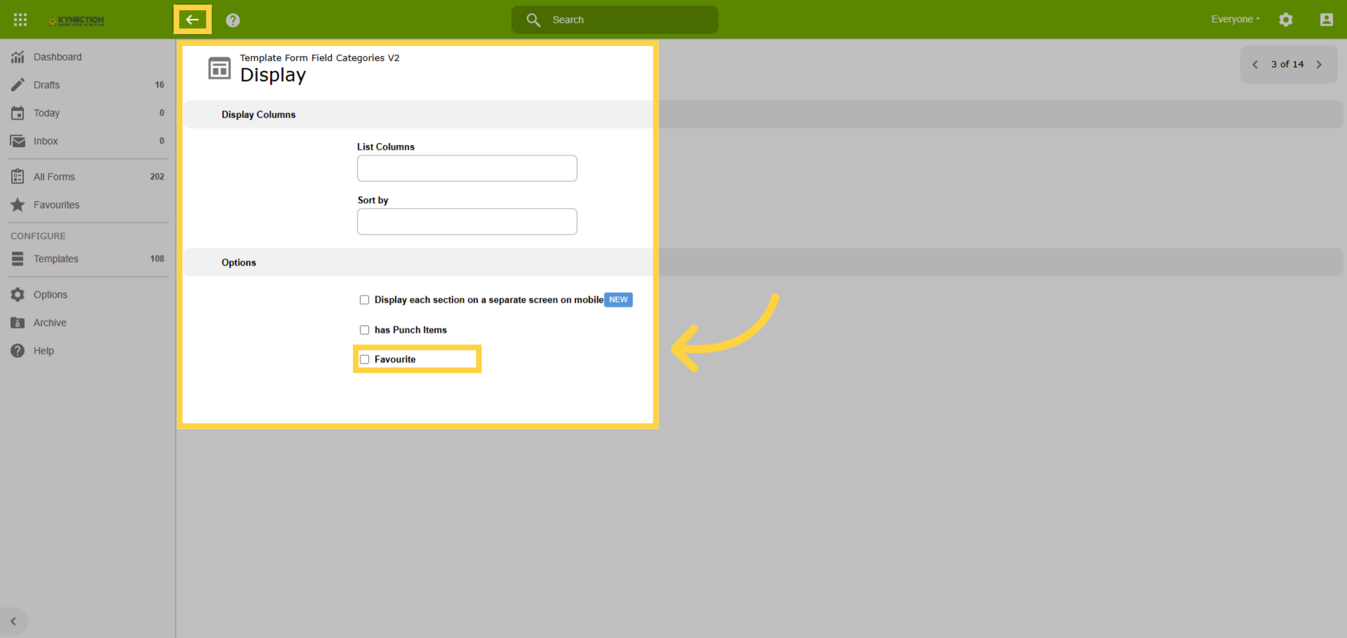Click the Templates stack icon
The height and width of the screenshot is (638, 1347).
tap(18, 258)
